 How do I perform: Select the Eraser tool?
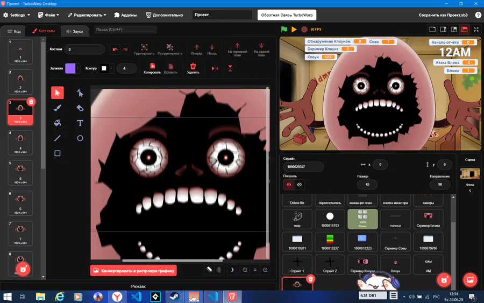tap(80, 108)
